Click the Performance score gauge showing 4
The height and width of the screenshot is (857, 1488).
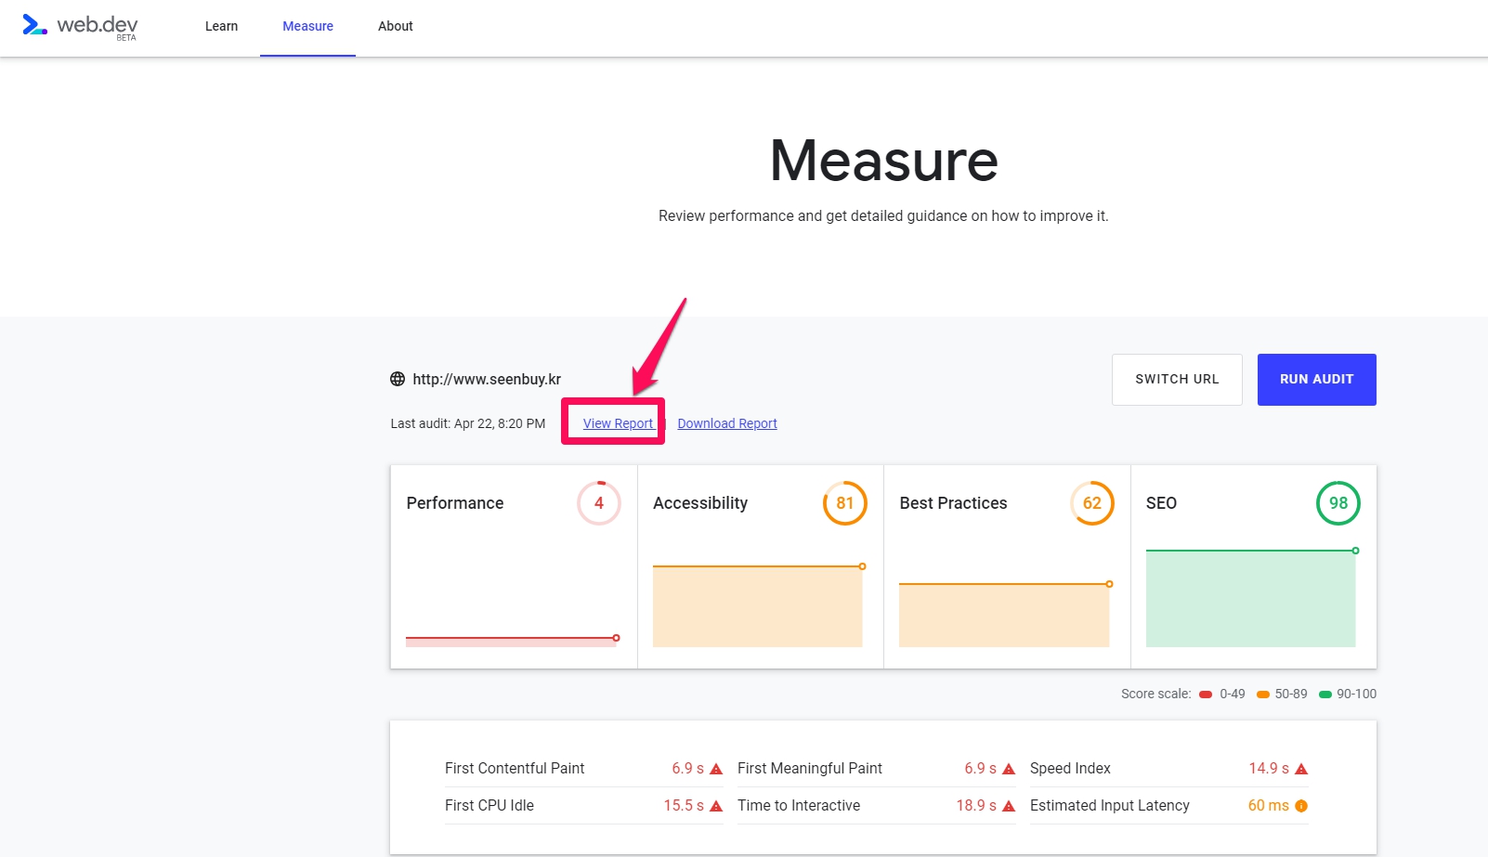pyautogui.click(x=599, y=503)
